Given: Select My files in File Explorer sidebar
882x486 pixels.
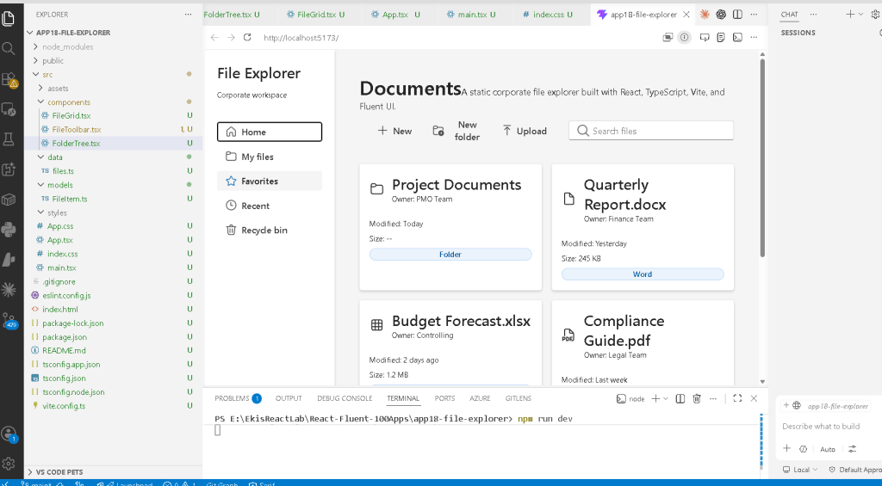Looking at the screenshot, I should tap(270, 157).
